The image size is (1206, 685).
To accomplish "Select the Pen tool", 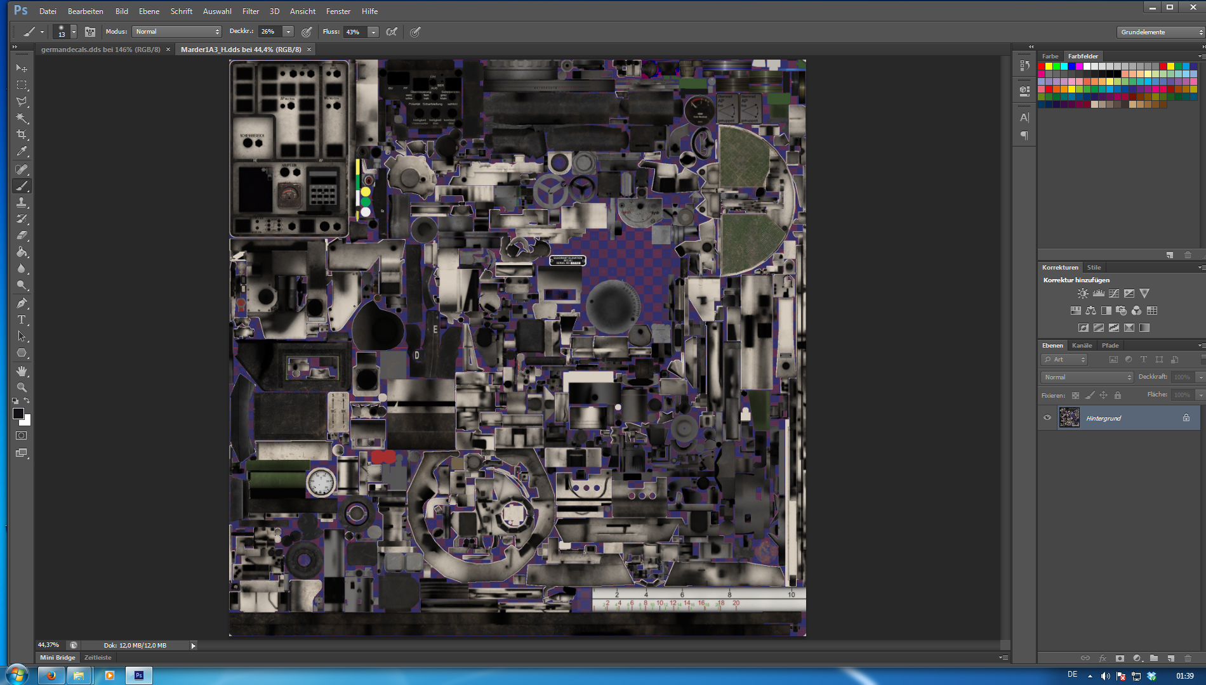I will (22, 303).
